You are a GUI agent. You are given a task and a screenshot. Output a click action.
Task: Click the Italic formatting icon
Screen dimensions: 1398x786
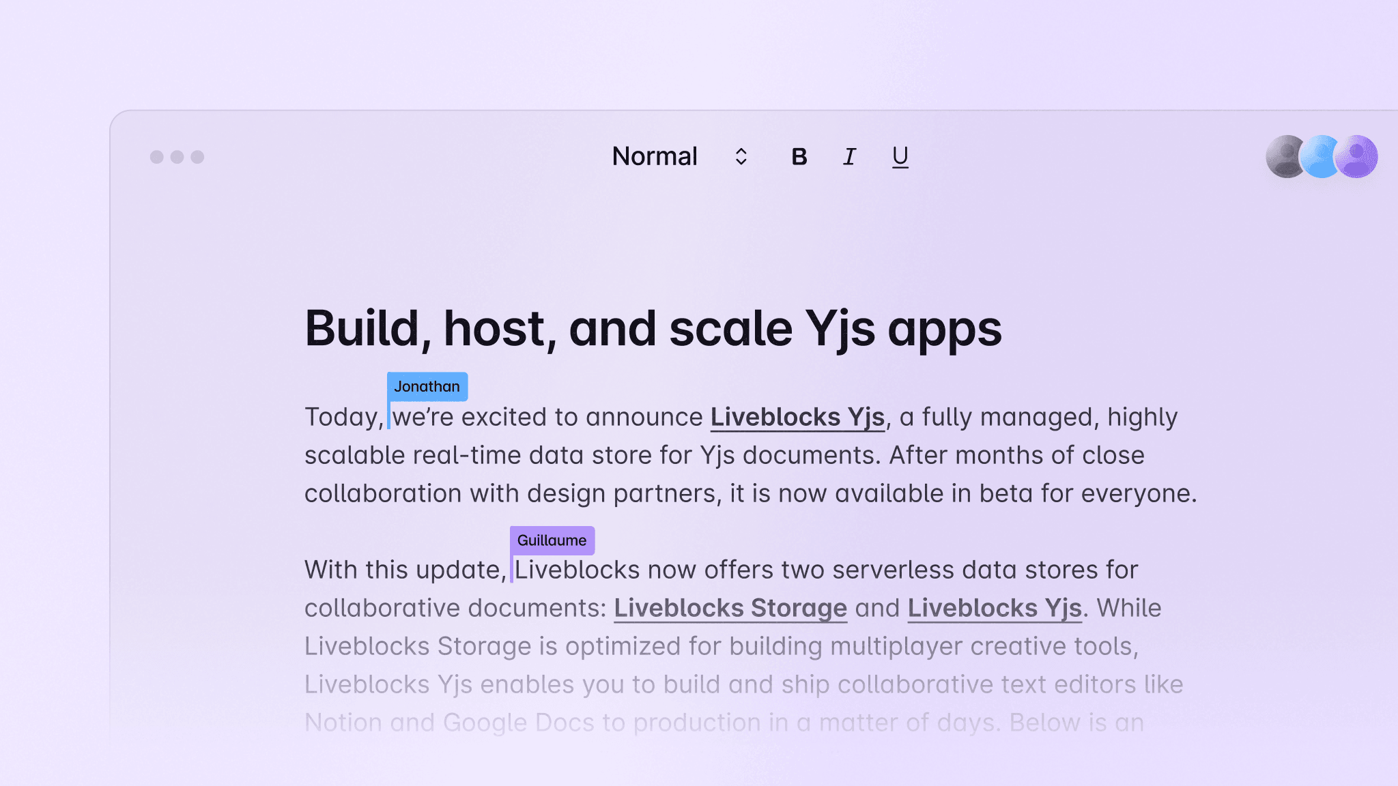click(850, 156)
